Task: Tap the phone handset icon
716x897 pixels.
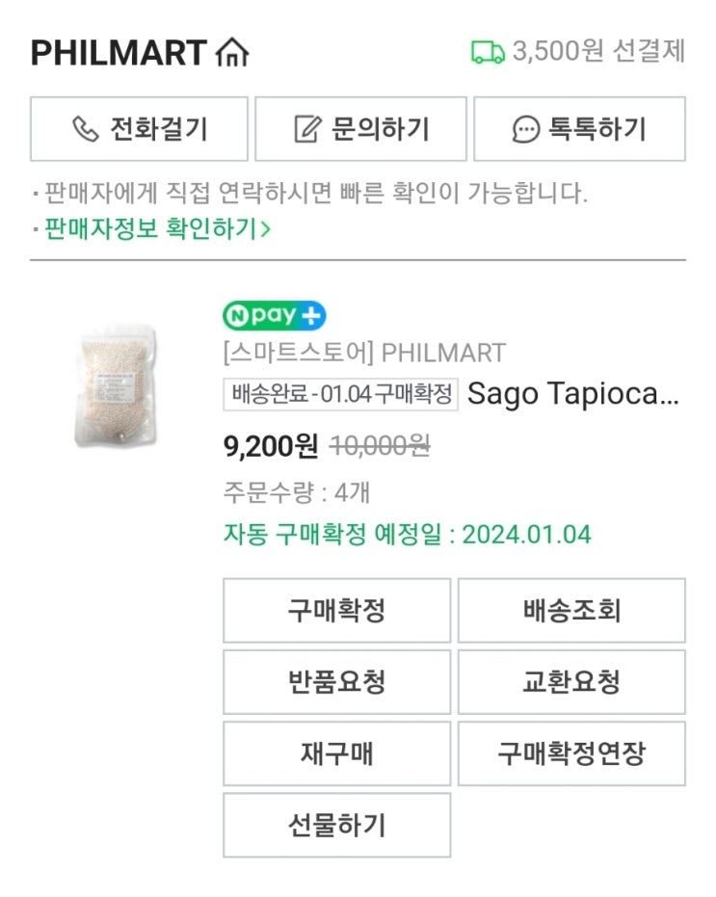Action: [x=86, y=129]
